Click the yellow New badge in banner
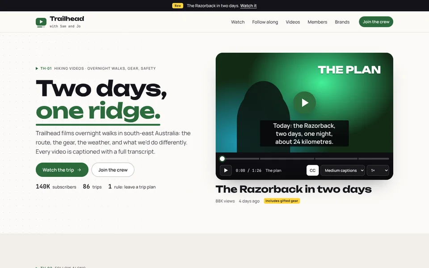The height and width of the screenshot is (268, 429). (x=177, y=6)
